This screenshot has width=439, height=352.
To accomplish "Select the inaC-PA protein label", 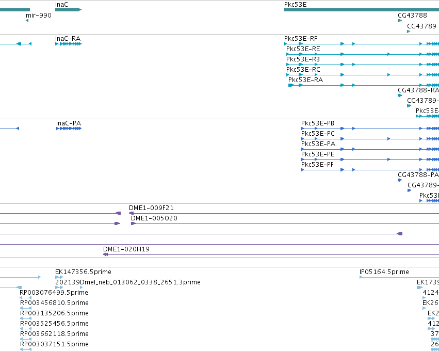I will click(69, 123).
